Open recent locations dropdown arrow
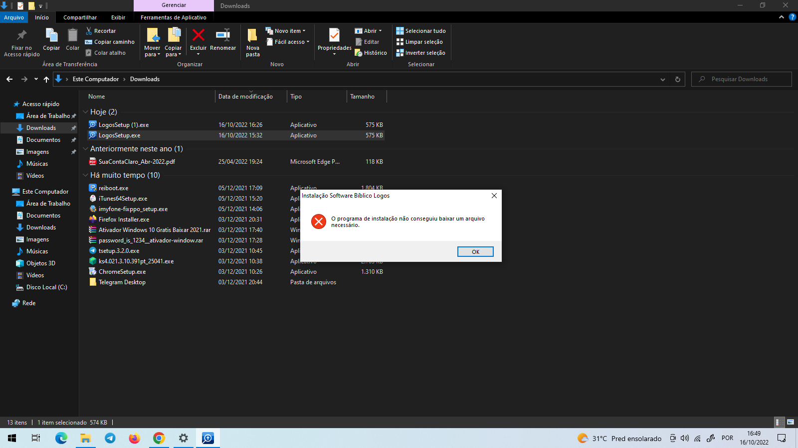This screenshot has height=448, width=798. click(x=36, y=79)
